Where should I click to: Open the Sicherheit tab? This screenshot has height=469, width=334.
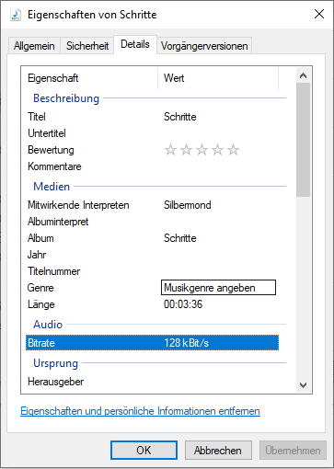pyautogui.click(x=87, y=46)
